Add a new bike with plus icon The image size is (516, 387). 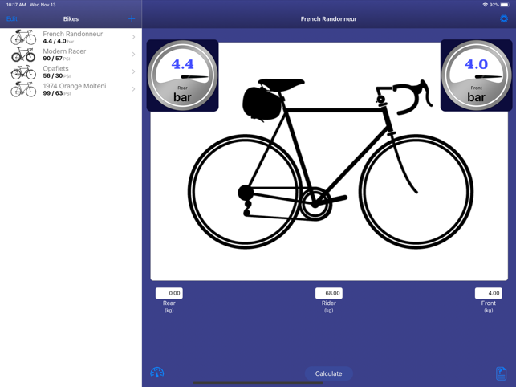(132, 19)
